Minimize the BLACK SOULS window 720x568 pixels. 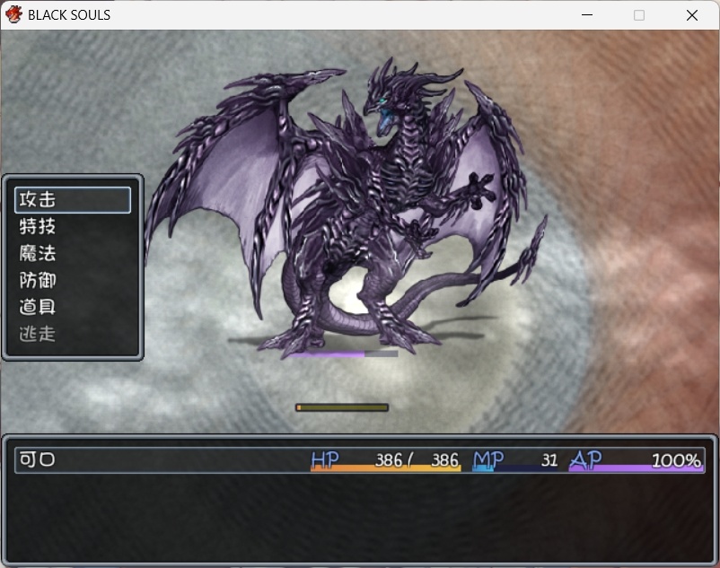[x=587, y=15]
